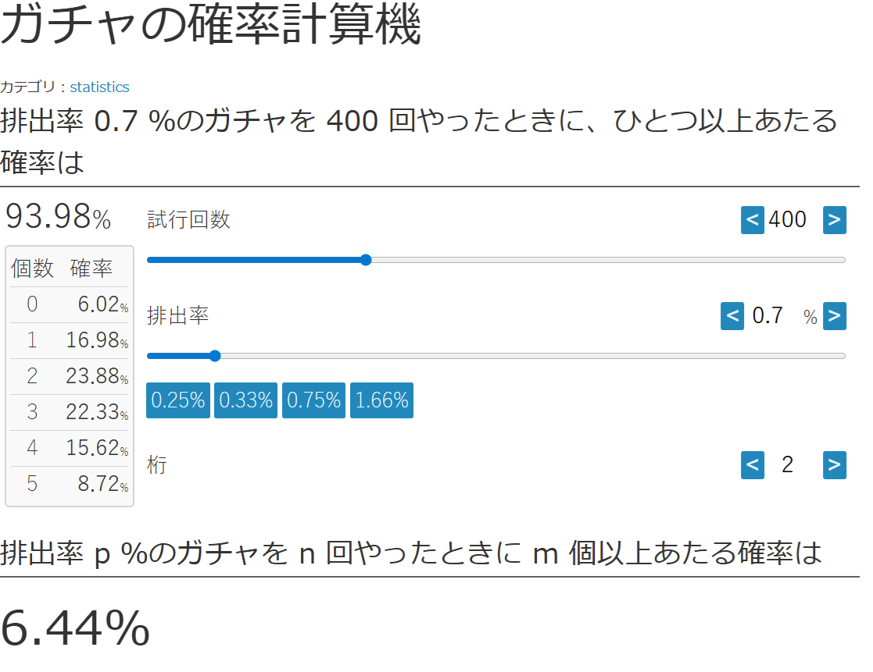Viewport: 873px width, 672px height.
Task: Click the drop rate value 0.7
Action: pos(767,316)
